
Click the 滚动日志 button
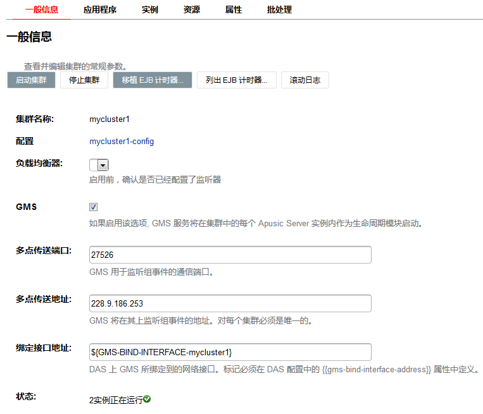click(304, 80)
